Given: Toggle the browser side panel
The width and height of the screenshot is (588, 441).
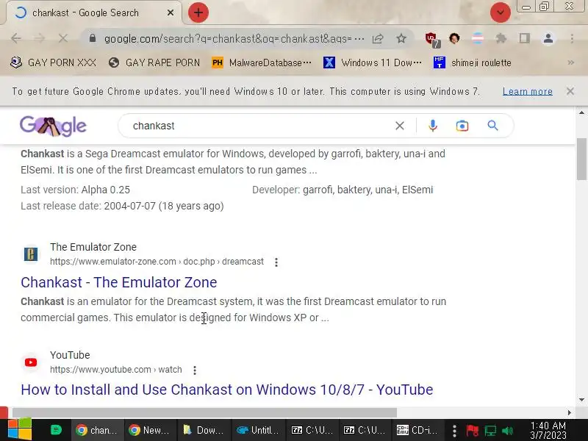Looking at the screenshot, I should (x=524, y=38).
